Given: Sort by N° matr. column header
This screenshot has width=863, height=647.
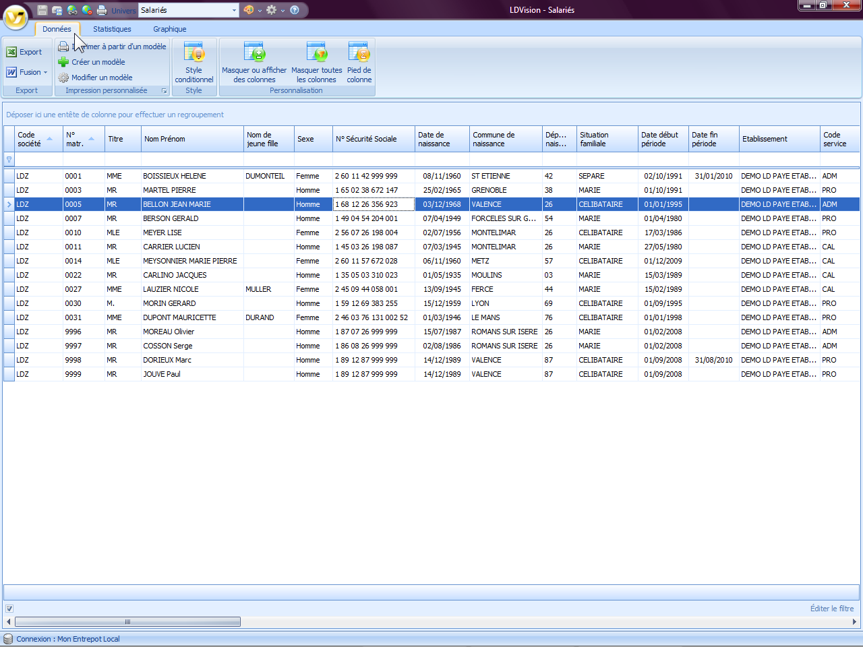Looking at the screenshot, I should pyautogui.click(x=84, y=139).
